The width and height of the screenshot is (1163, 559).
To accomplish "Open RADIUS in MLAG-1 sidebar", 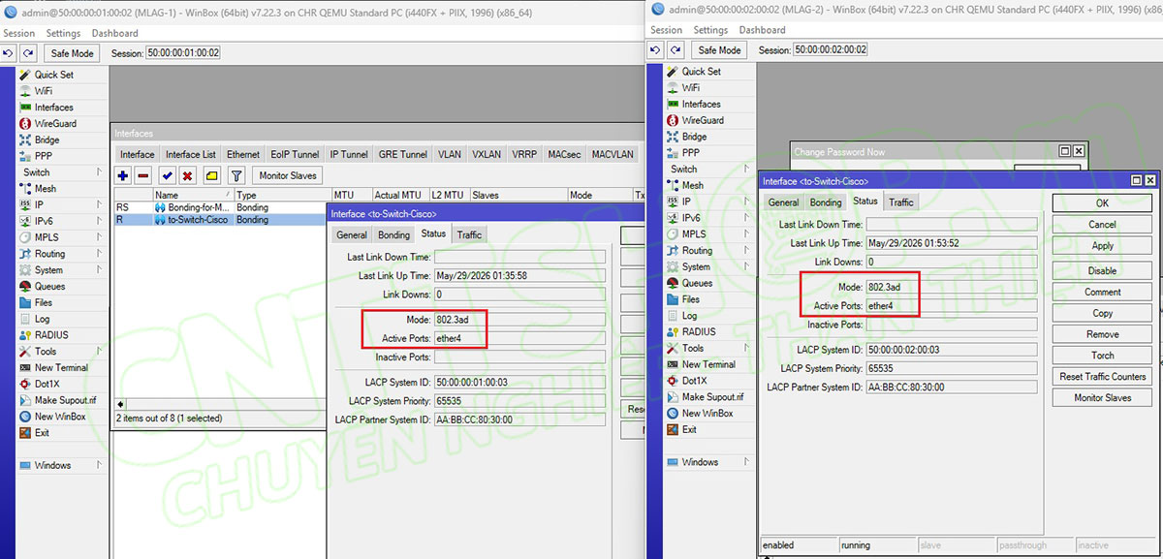I will click(x=51, y=335).
